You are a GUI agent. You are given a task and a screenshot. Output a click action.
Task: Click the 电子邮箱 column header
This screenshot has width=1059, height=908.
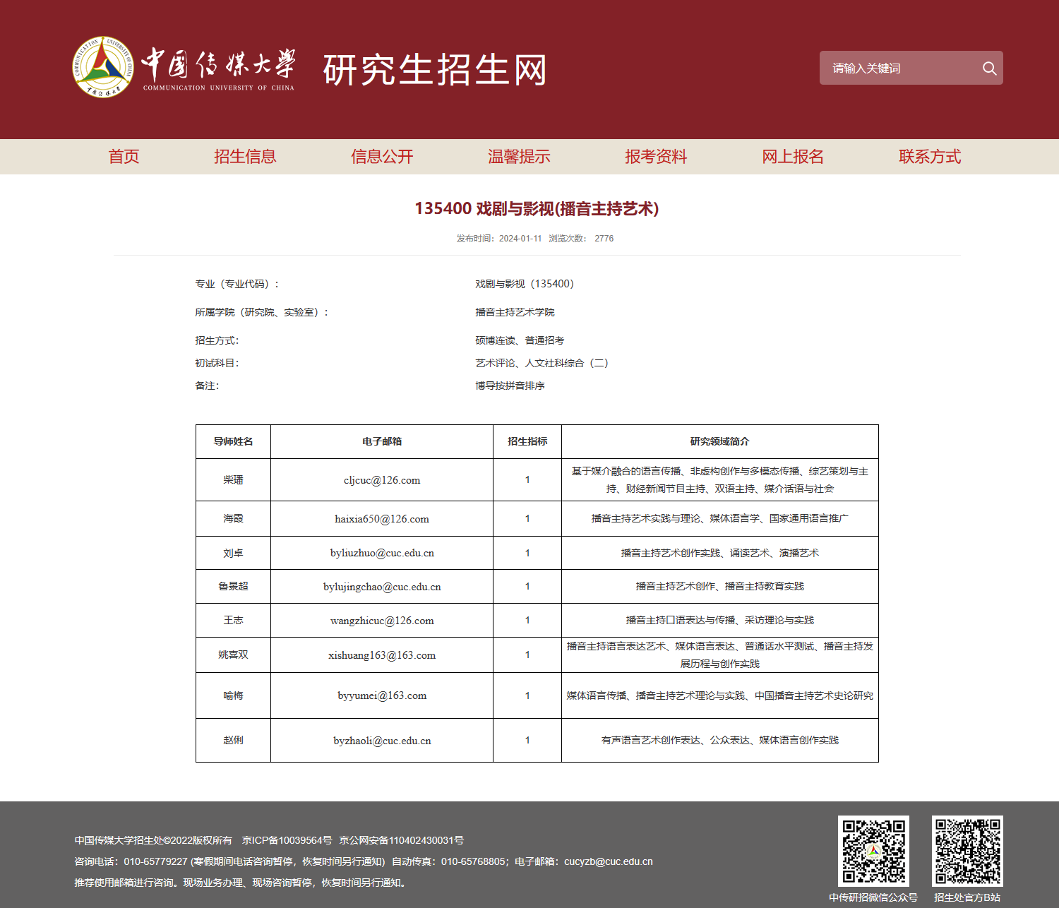point(382,441)
